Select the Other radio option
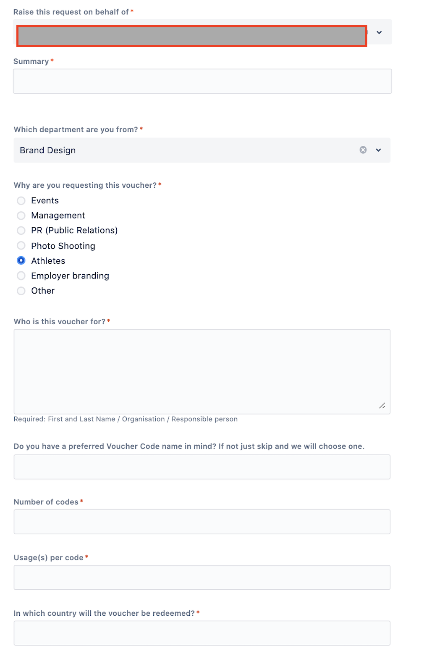The width and height of the screenshot is (424, 646). pos(21,291)
